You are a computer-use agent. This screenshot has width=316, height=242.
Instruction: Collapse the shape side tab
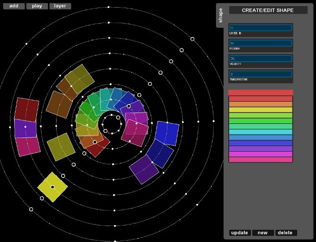tap(220, 15)
